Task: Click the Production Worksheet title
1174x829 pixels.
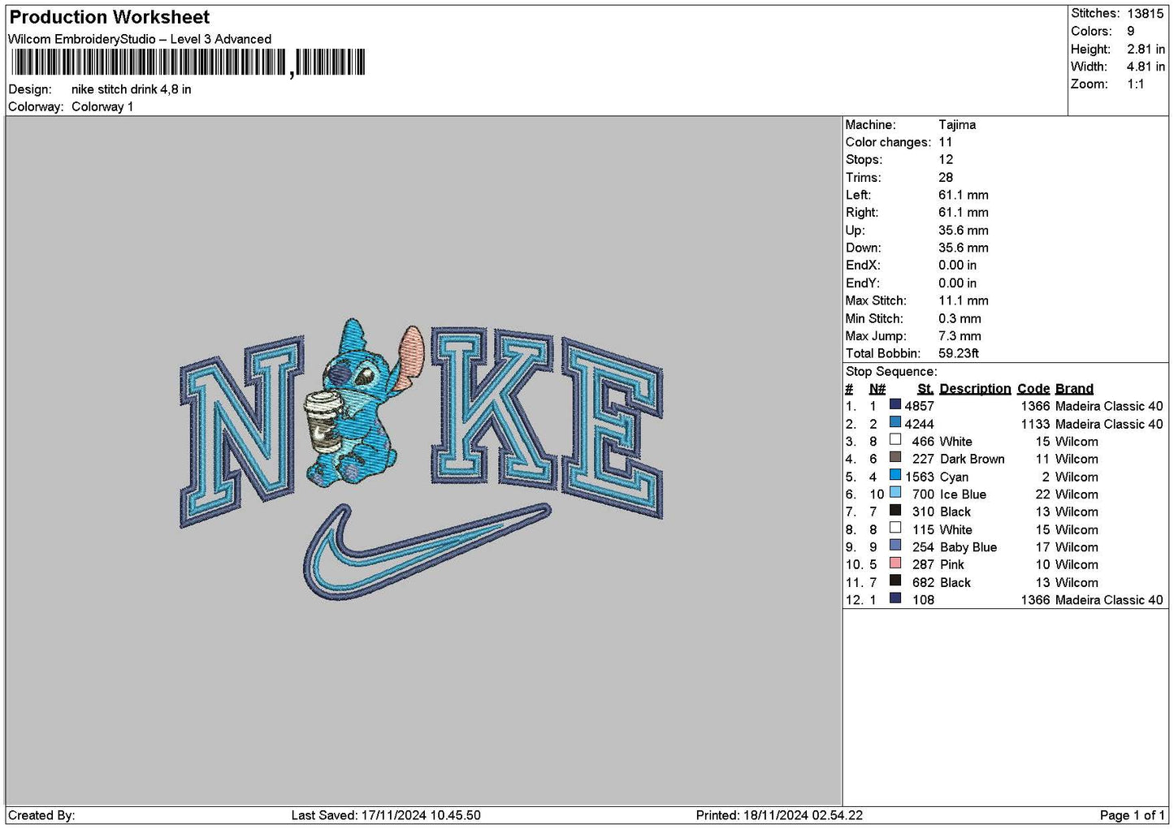Action: tap(110, 17)
